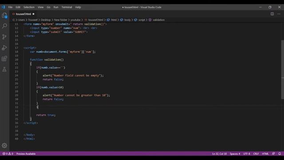Click the html breadcrumb symbol
Image resolution: width=284 pixels, height=160 pixels.
point(112,20)
